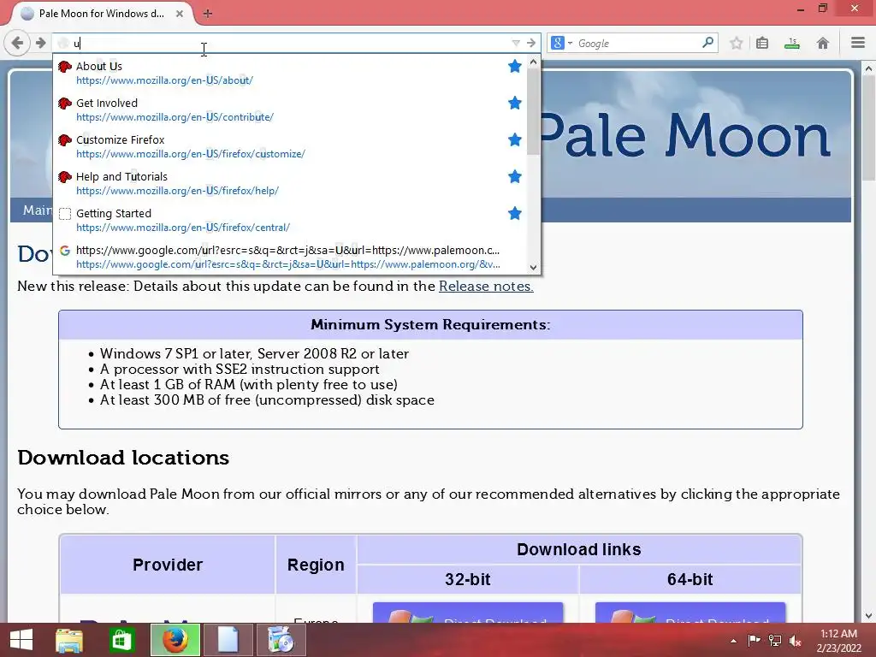Screen dimensions: 876x657
Task: Click the Main navigation item on page
Action: pos(37,210)
